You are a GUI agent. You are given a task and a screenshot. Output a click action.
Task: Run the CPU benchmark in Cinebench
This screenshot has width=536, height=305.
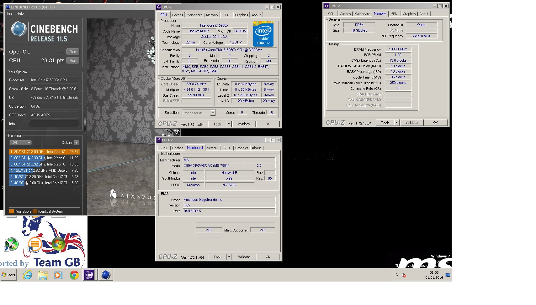(x=73, y=61)
